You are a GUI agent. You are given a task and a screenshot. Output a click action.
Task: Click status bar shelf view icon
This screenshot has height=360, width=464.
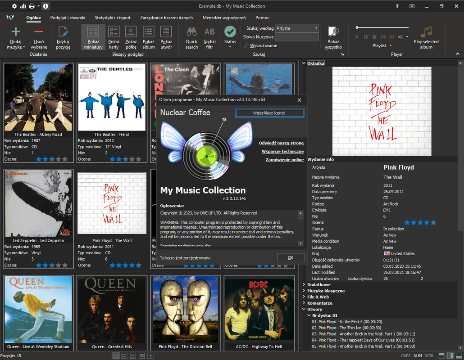(x=133, y=355)
